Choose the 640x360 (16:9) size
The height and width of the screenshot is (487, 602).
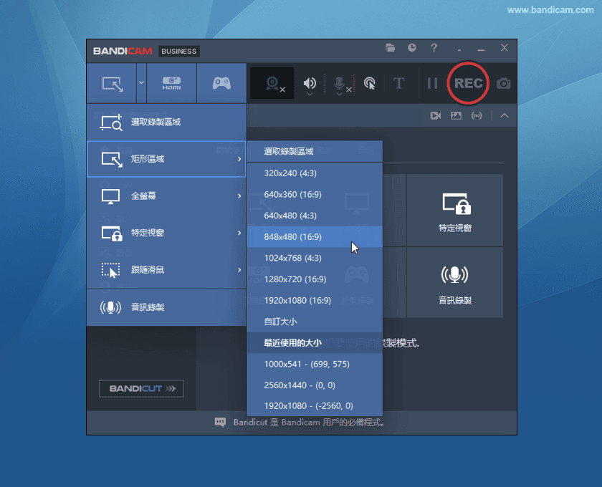315,195
